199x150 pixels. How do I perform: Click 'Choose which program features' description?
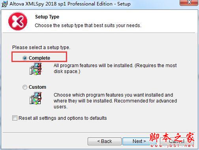(x=115, y=101)
